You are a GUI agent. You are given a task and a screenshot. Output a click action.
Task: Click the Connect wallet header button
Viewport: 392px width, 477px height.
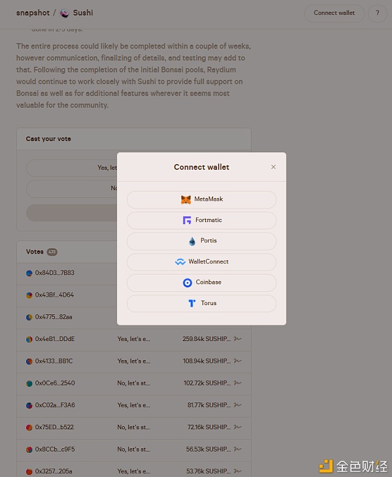tap(335, 13)
